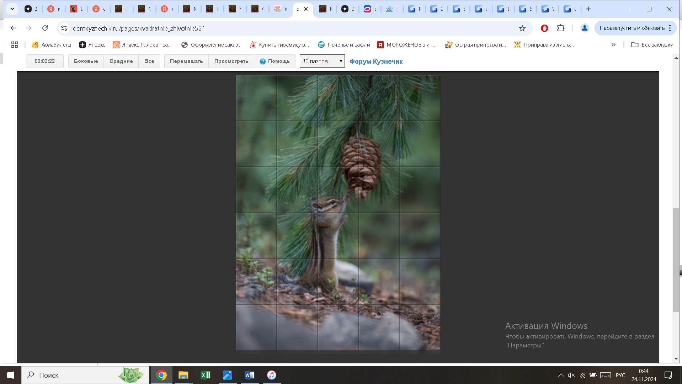This screenshot has height=384, width=682.
Task: Click the scrollbar up arrow
Action: pos(676,58)
